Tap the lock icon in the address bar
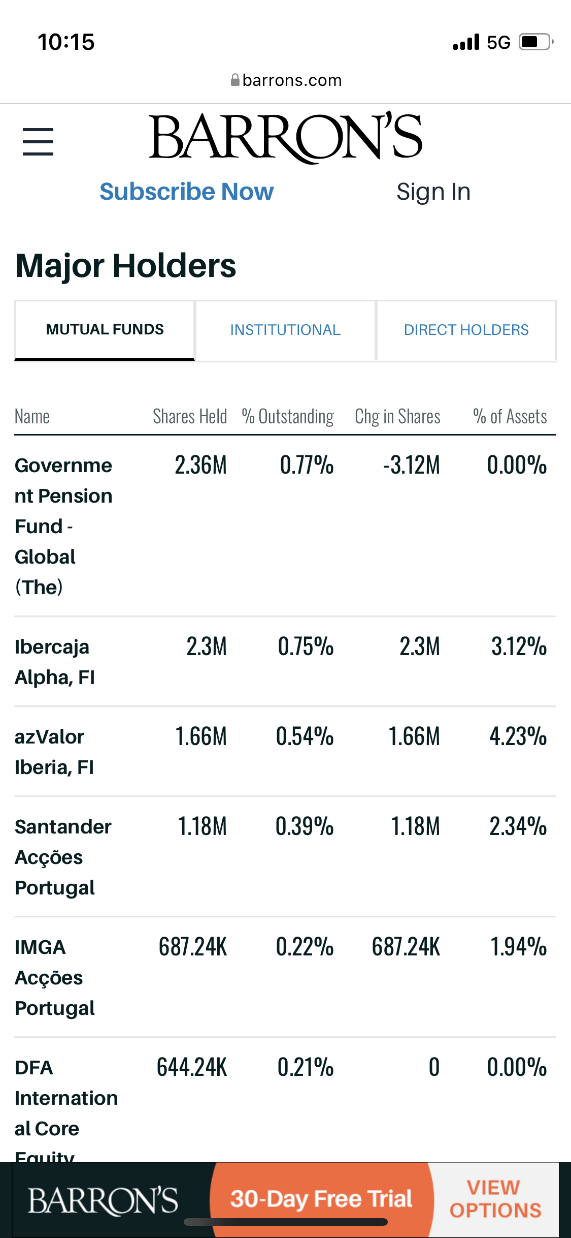Screen dimensions: 571x1238 click(x=235, y=80)
